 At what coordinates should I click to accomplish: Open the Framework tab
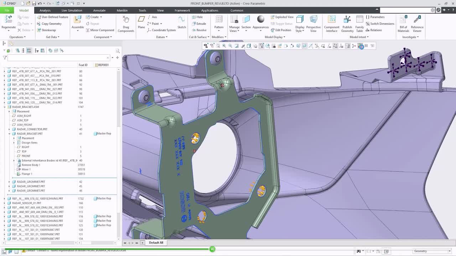(182, 10)
